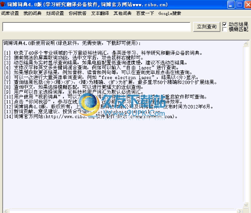The image size is (251, 213).
Task: Click the 词博词典 app icon in title bar
Action: click(3, 5)
